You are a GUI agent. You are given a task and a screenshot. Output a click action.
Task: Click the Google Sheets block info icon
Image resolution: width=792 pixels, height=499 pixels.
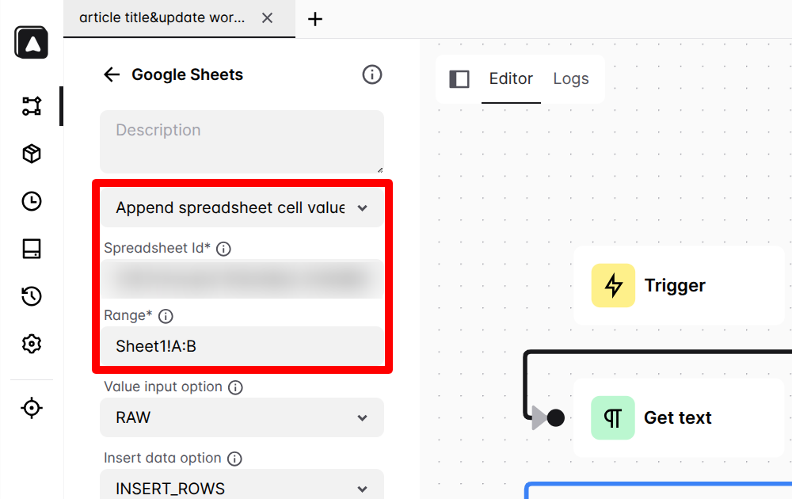pyautogui.click(x=371, y=74)
